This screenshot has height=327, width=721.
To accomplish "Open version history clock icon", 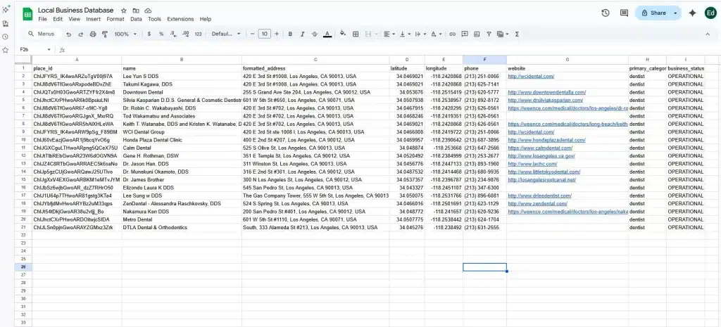I will pyautogui.click(x=606, y=13).
